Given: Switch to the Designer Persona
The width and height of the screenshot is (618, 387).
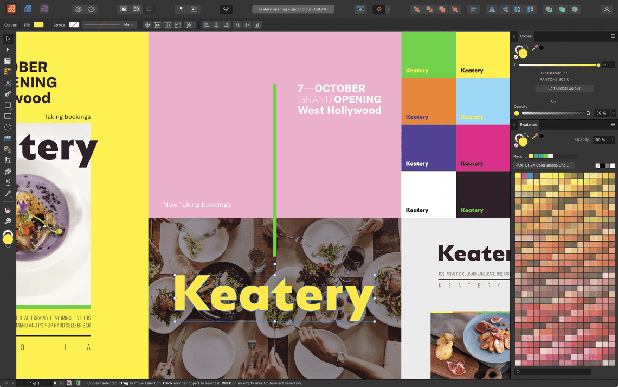Looking at the screenshot, I should pyautogui.click(x=12, y=9).
